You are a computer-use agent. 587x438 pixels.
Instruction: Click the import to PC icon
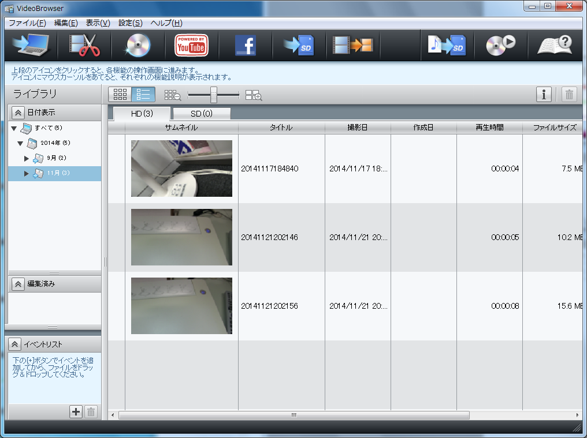coord(31,45)
